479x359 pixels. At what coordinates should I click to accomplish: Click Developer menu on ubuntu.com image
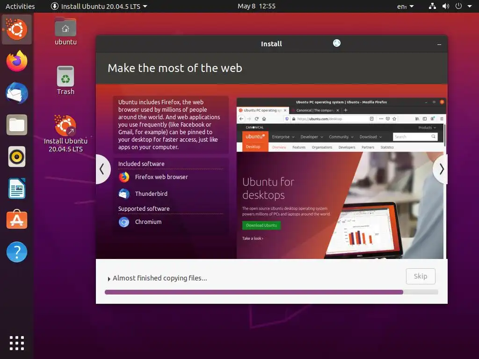312,137
